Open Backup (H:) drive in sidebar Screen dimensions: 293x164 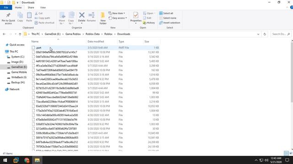point(16,82)
